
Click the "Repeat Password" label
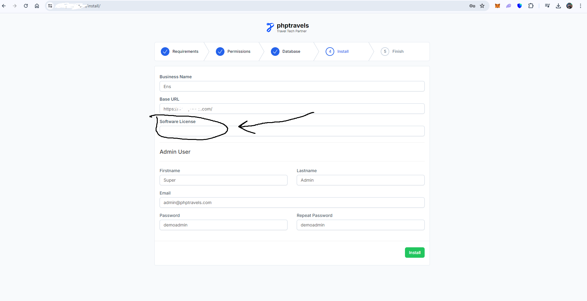315,215
